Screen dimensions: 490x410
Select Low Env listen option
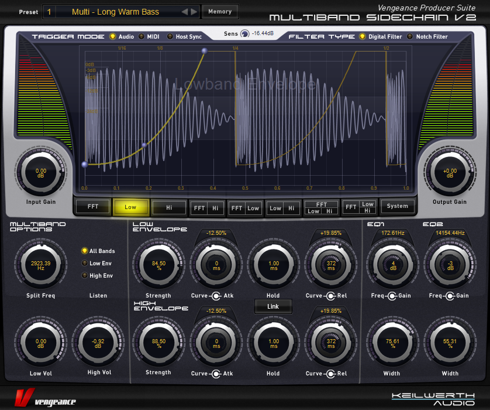coord(85,263)
